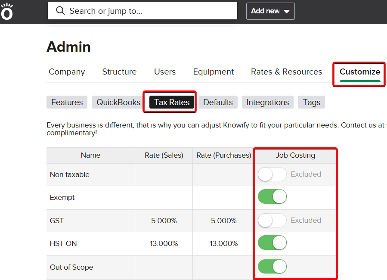Select the Tax Rates section
The height and width of the screenshot is (280, 387).
coord(172,102)
